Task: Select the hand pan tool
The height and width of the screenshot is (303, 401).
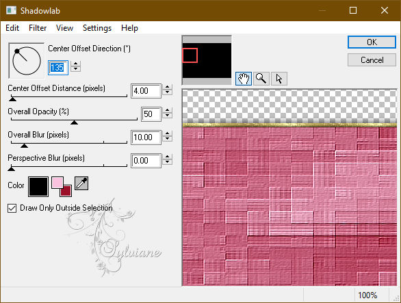Action: tap(243, 79)
